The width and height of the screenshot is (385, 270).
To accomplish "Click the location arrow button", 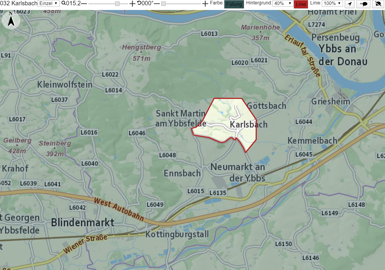I will click(349, 4).
